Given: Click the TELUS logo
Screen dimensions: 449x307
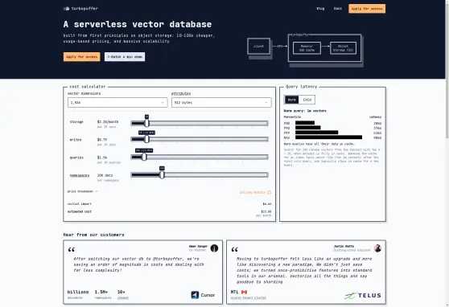Looking at the screenshot, I should pyautogui.click(x=363, y=296).
